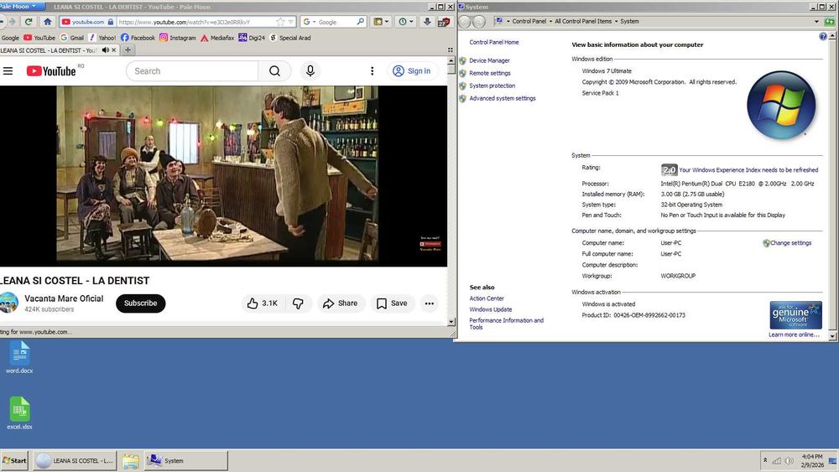Open word.docx on the desktop
Image resolution: width=839 pixels, height=472 pixels.
[19, 357]
